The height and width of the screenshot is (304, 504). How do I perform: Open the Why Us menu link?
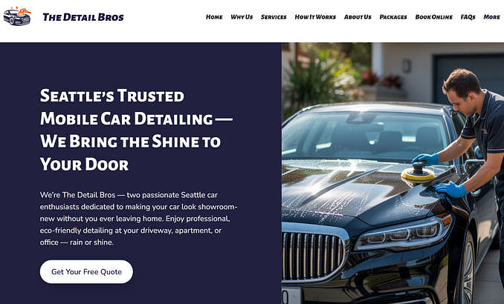(242, 17)
